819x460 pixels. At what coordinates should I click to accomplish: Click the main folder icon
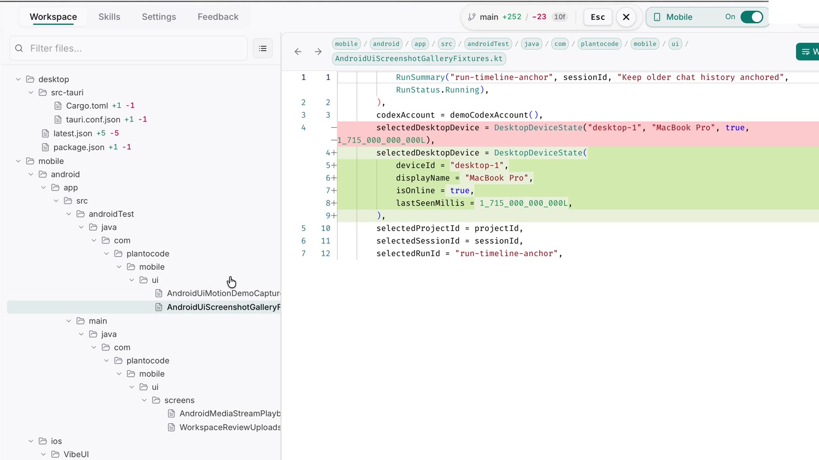coord(81,321)
